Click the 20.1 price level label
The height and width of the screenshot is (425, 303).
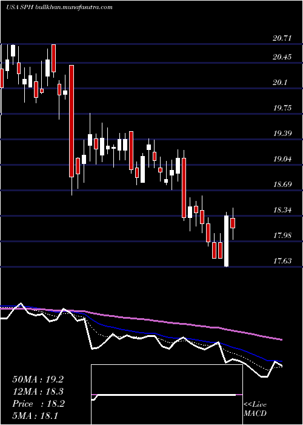280,83
